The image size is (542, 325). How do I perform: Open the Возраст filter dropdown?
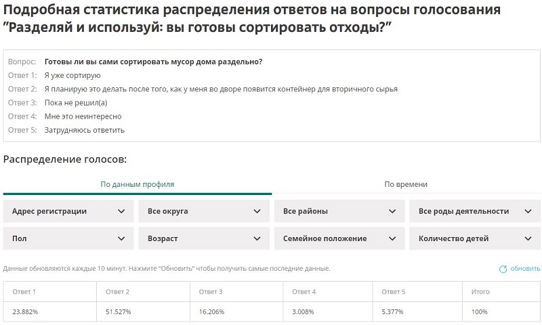point(203,238)
